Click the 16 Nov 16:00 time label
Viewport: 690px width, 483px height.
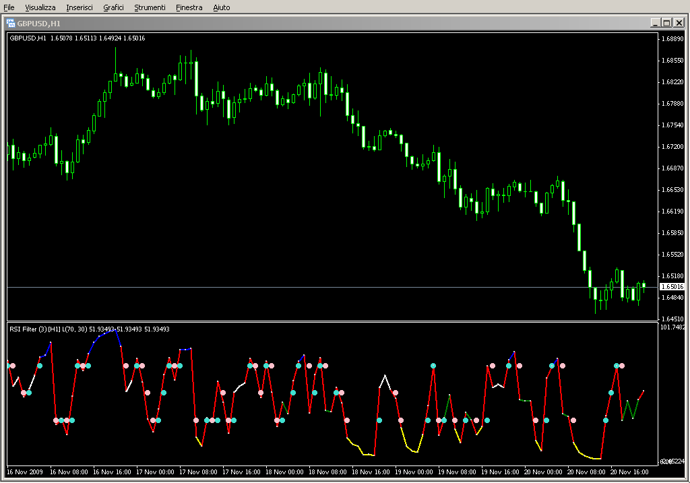point(112,472)
